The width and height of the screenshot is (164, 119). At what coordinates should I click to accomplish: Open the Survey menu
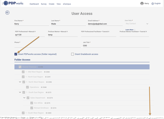click(44, 4)
